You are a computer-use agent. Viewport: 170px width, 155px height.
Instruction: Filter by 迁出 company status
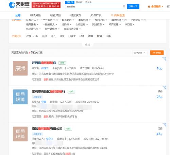coord(45,36)
